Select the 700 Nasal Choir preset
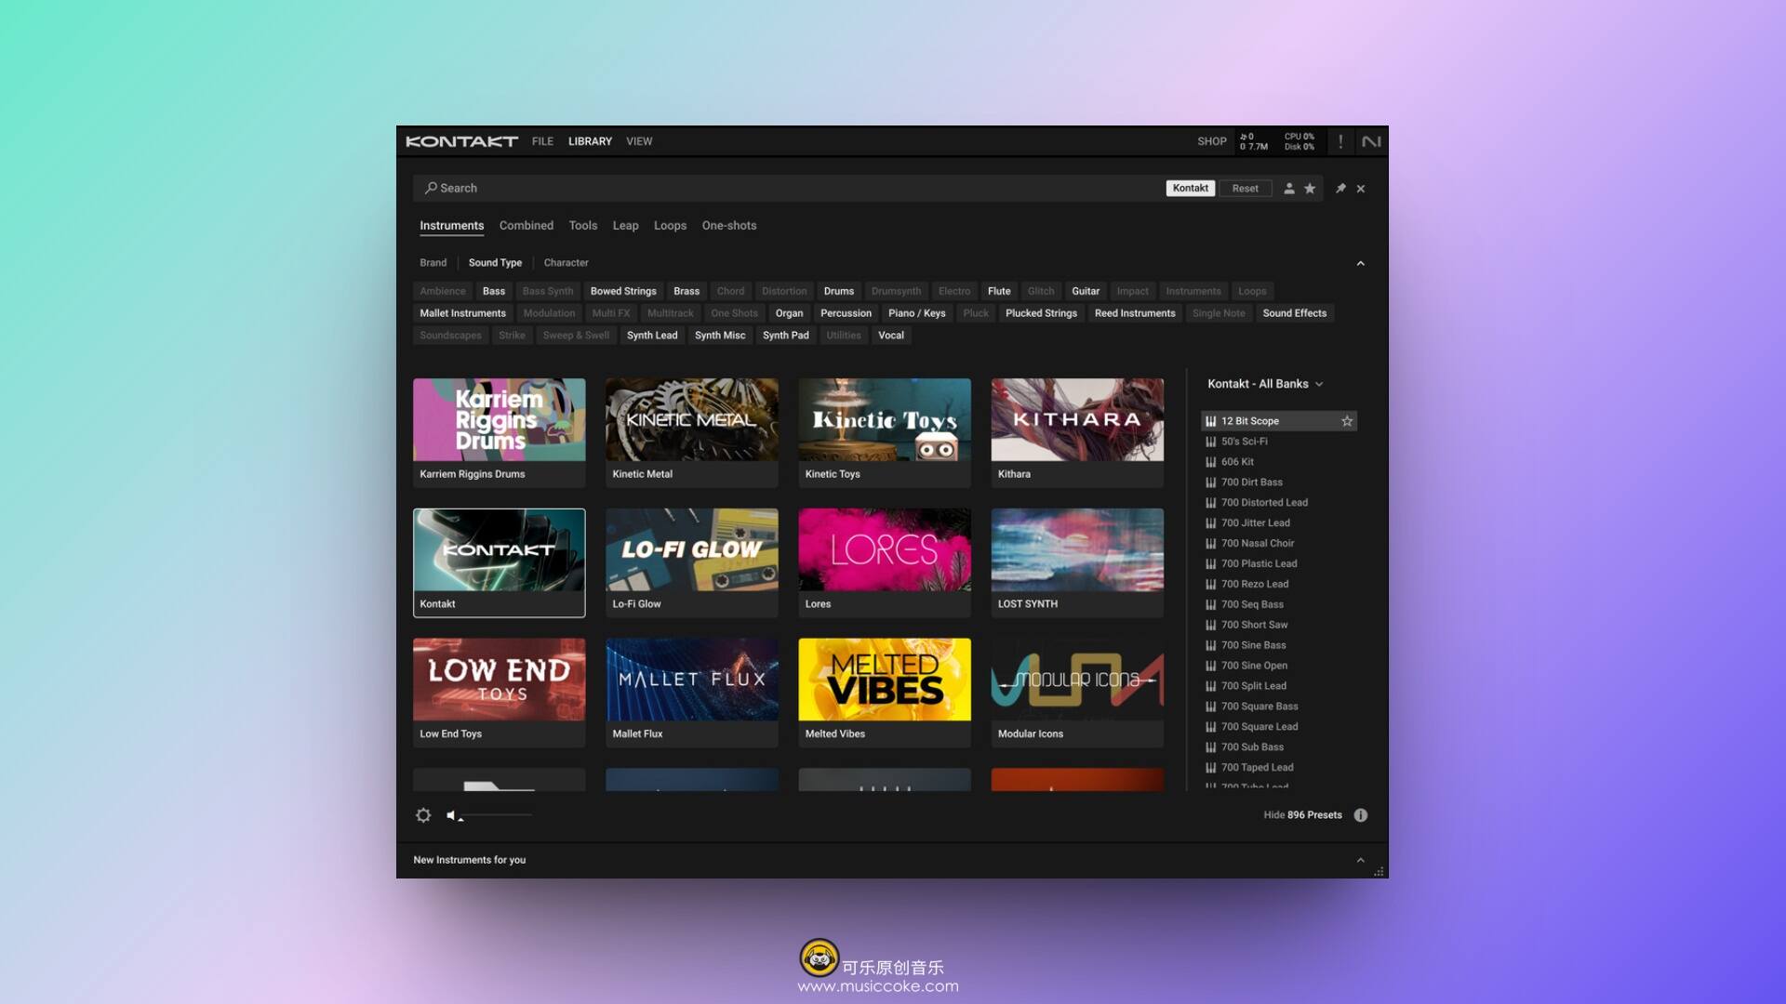This screenshot has height=1004, width=1786. pyautogui.click(x=1279, y=544)
